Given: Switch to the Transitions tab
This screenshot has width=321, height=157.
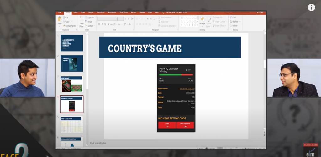Looking at the screenshot, I should (x=101, y=13).
